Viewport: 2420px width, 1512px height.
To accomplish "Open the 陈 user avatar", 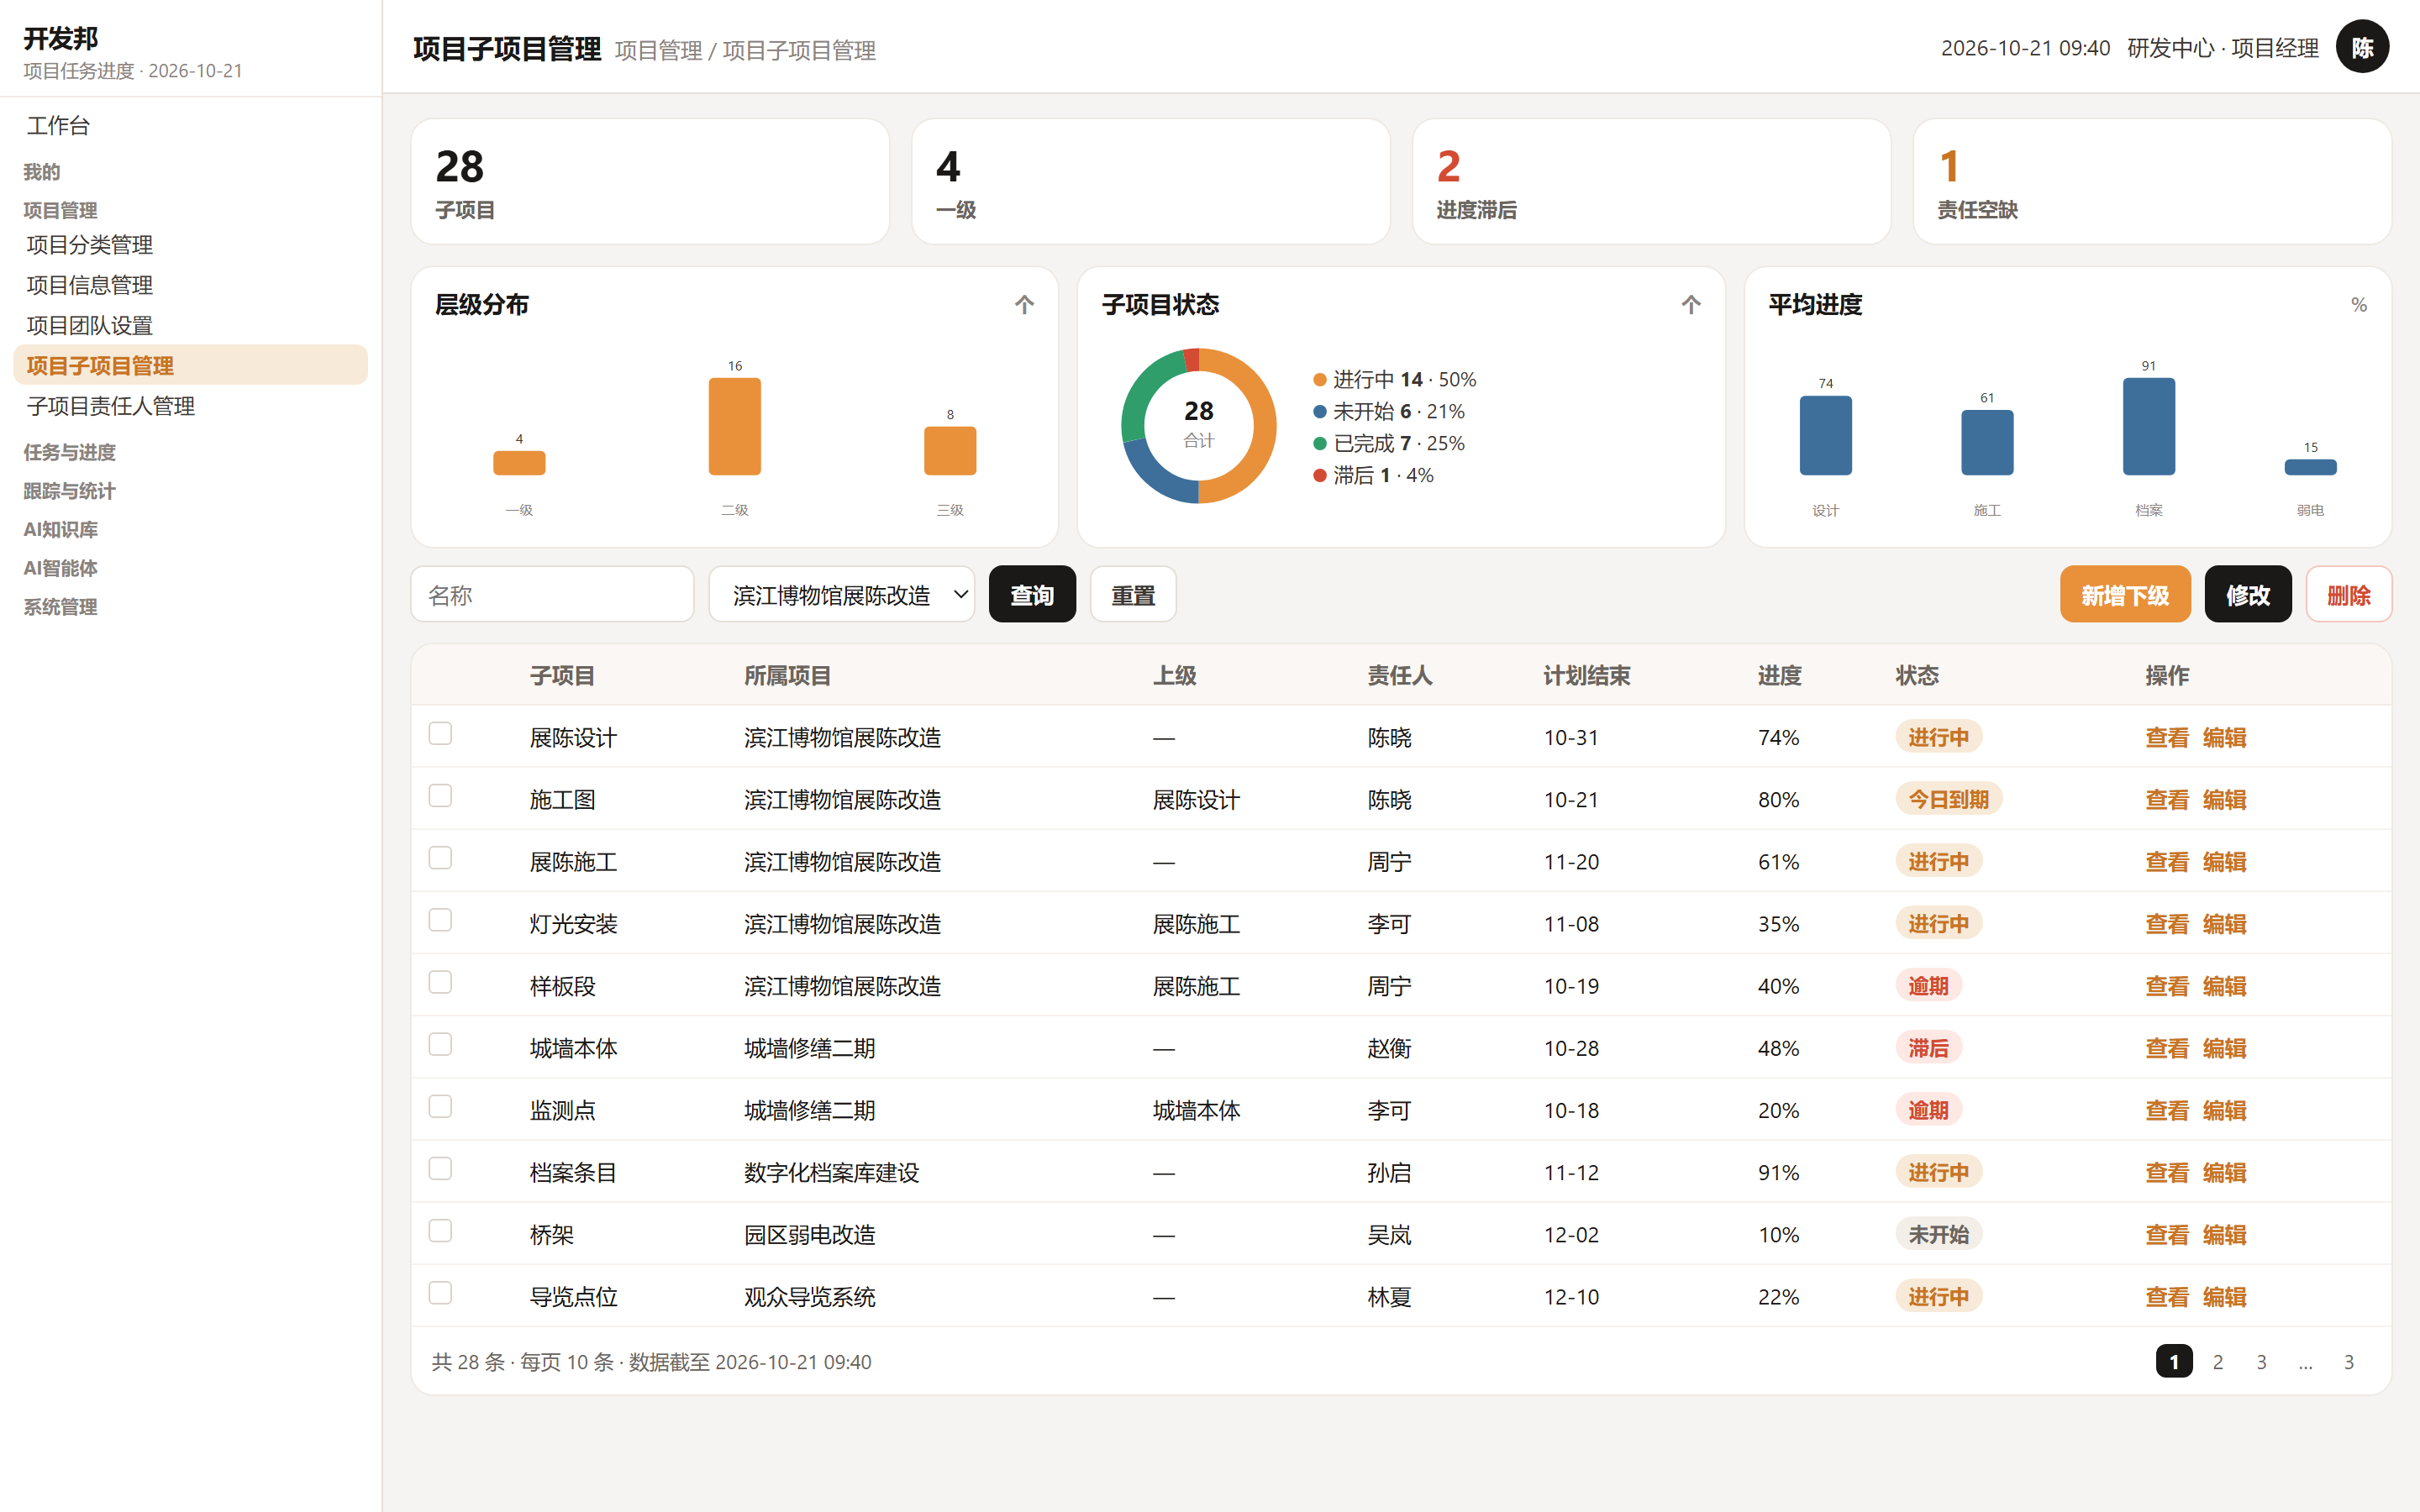I will pos(2362,47).
